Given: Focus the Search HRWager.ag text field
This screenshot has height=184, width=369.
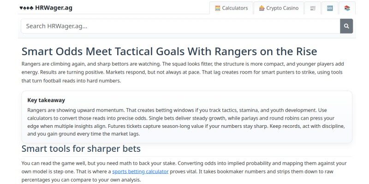Looking at the screenshot, I should coord(180,26).
